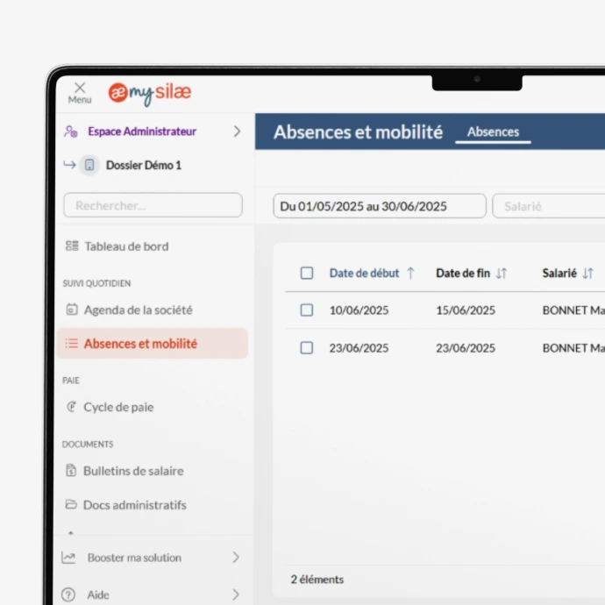Close the menu with the X icon
The image size is (605, 605).
point(80,88)
